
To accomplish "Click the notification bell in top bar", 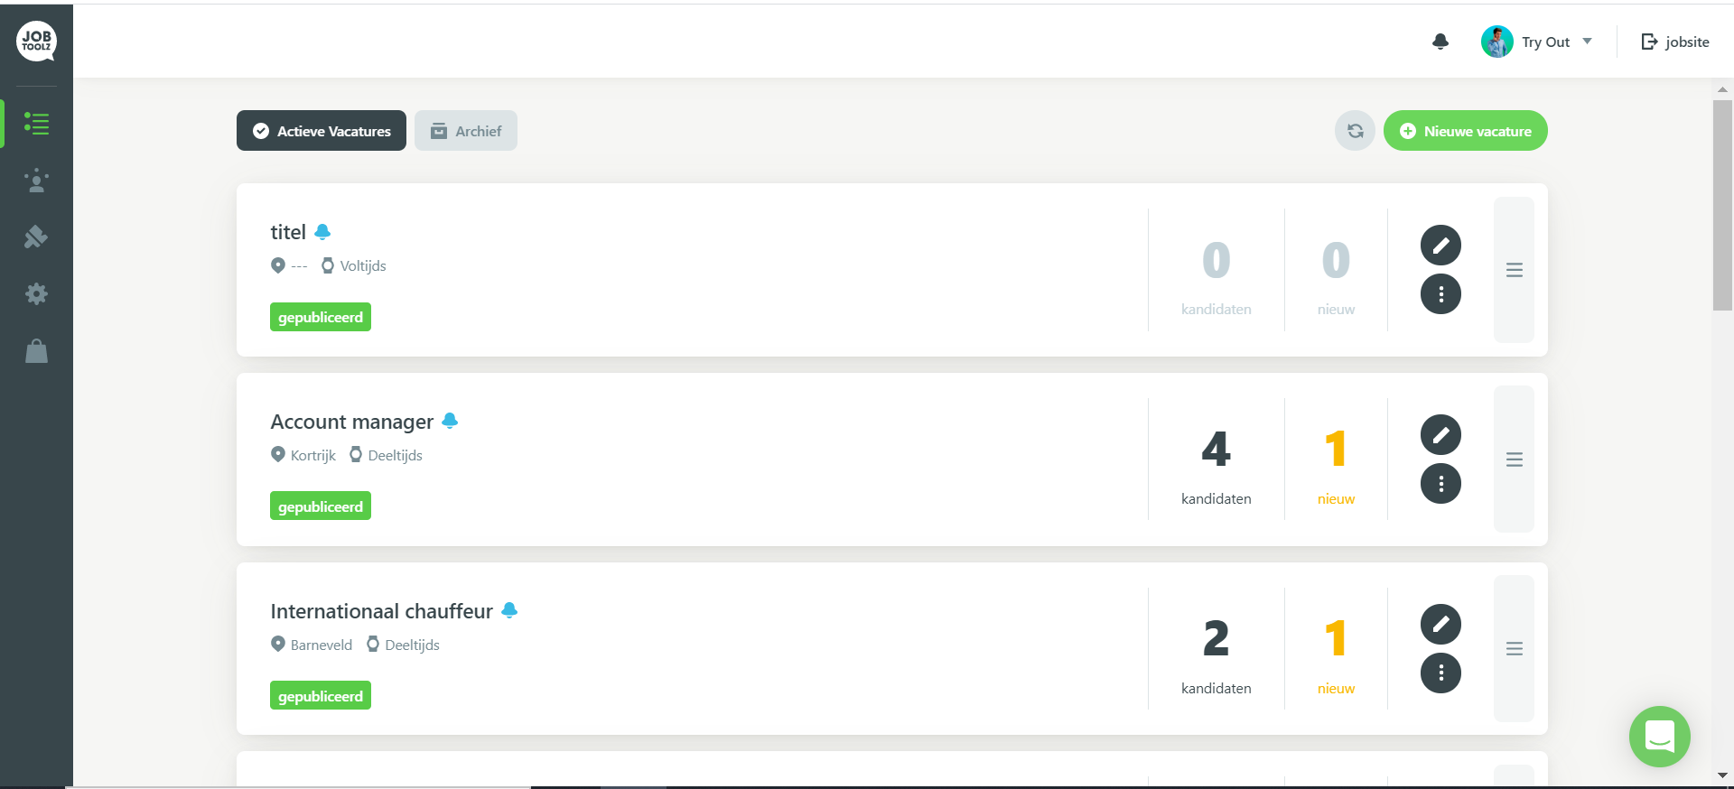I will click(x=1440, y=42).
